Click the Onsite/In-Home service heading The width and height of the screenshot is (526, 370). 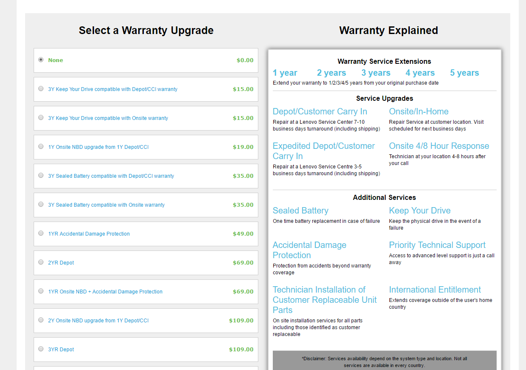(419, 111)
